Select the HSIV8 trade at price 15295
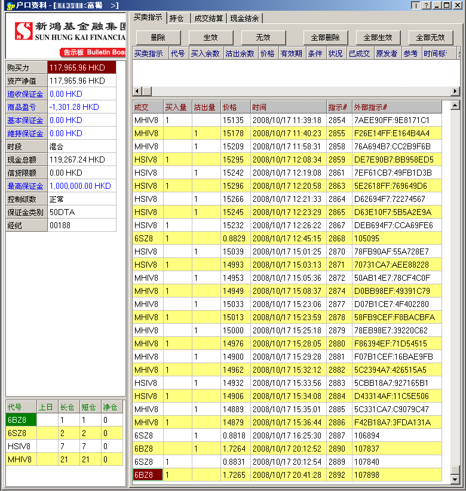The height and width of the screenshot is (491, 466). 287,159
